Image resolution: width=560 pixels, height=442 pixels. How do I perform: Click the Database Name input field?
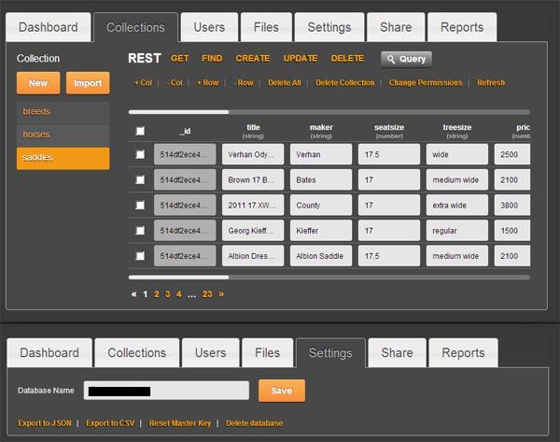click(x=166, y=391)
